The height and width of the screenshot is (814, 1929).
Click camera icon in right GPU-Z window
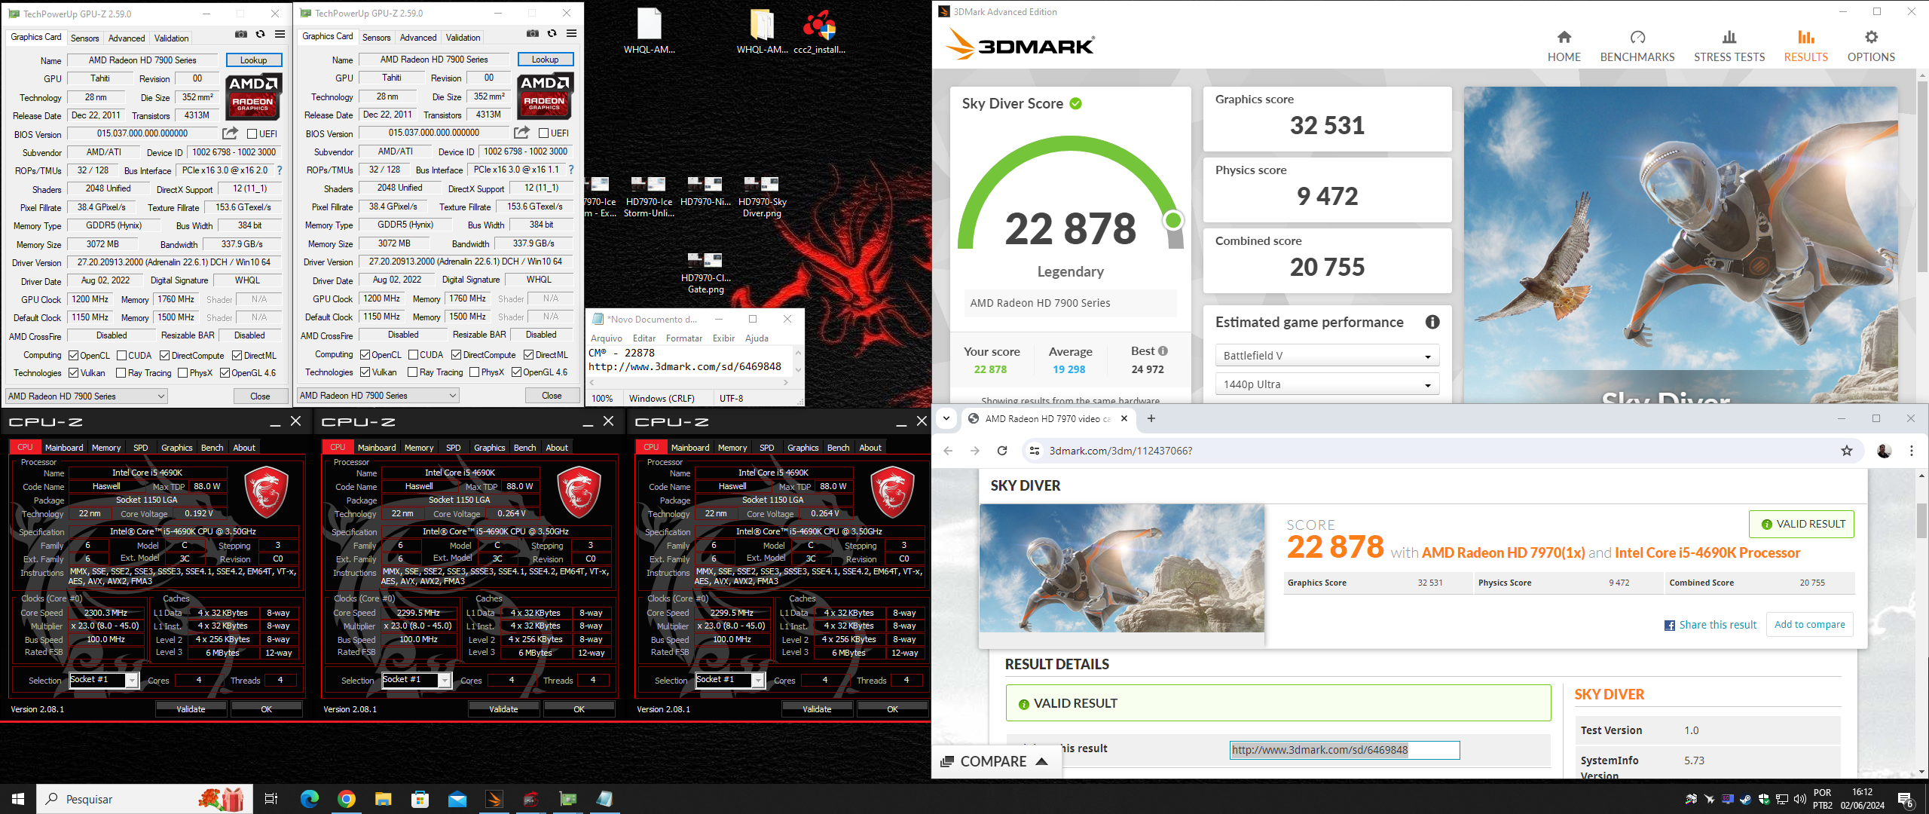(533, 33)
